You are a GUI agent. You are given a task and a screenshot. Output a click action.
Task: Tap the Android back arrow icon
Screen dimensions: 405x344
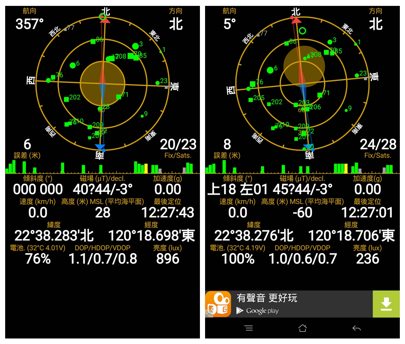356,328
